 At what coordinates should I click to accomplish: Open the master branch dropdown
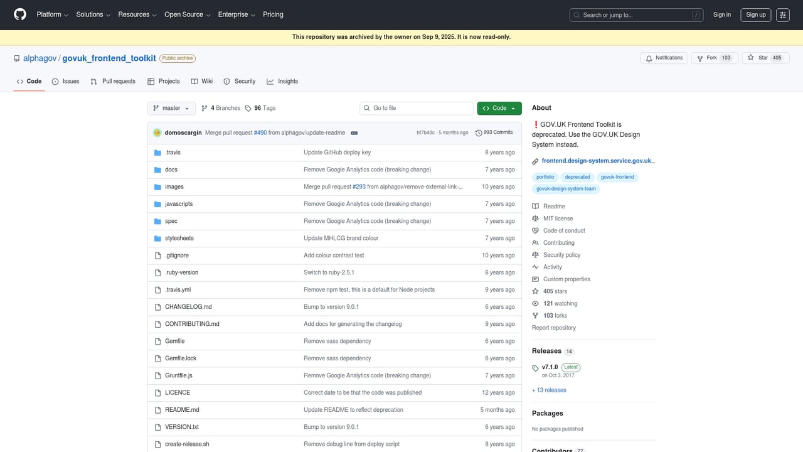pos(171,108)
